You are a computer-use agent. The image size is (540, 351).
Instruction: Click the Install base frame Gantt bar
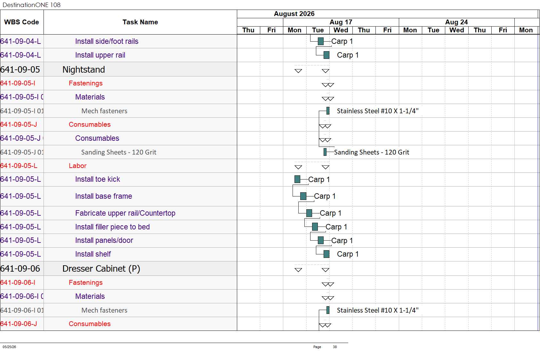pos(303,196)
